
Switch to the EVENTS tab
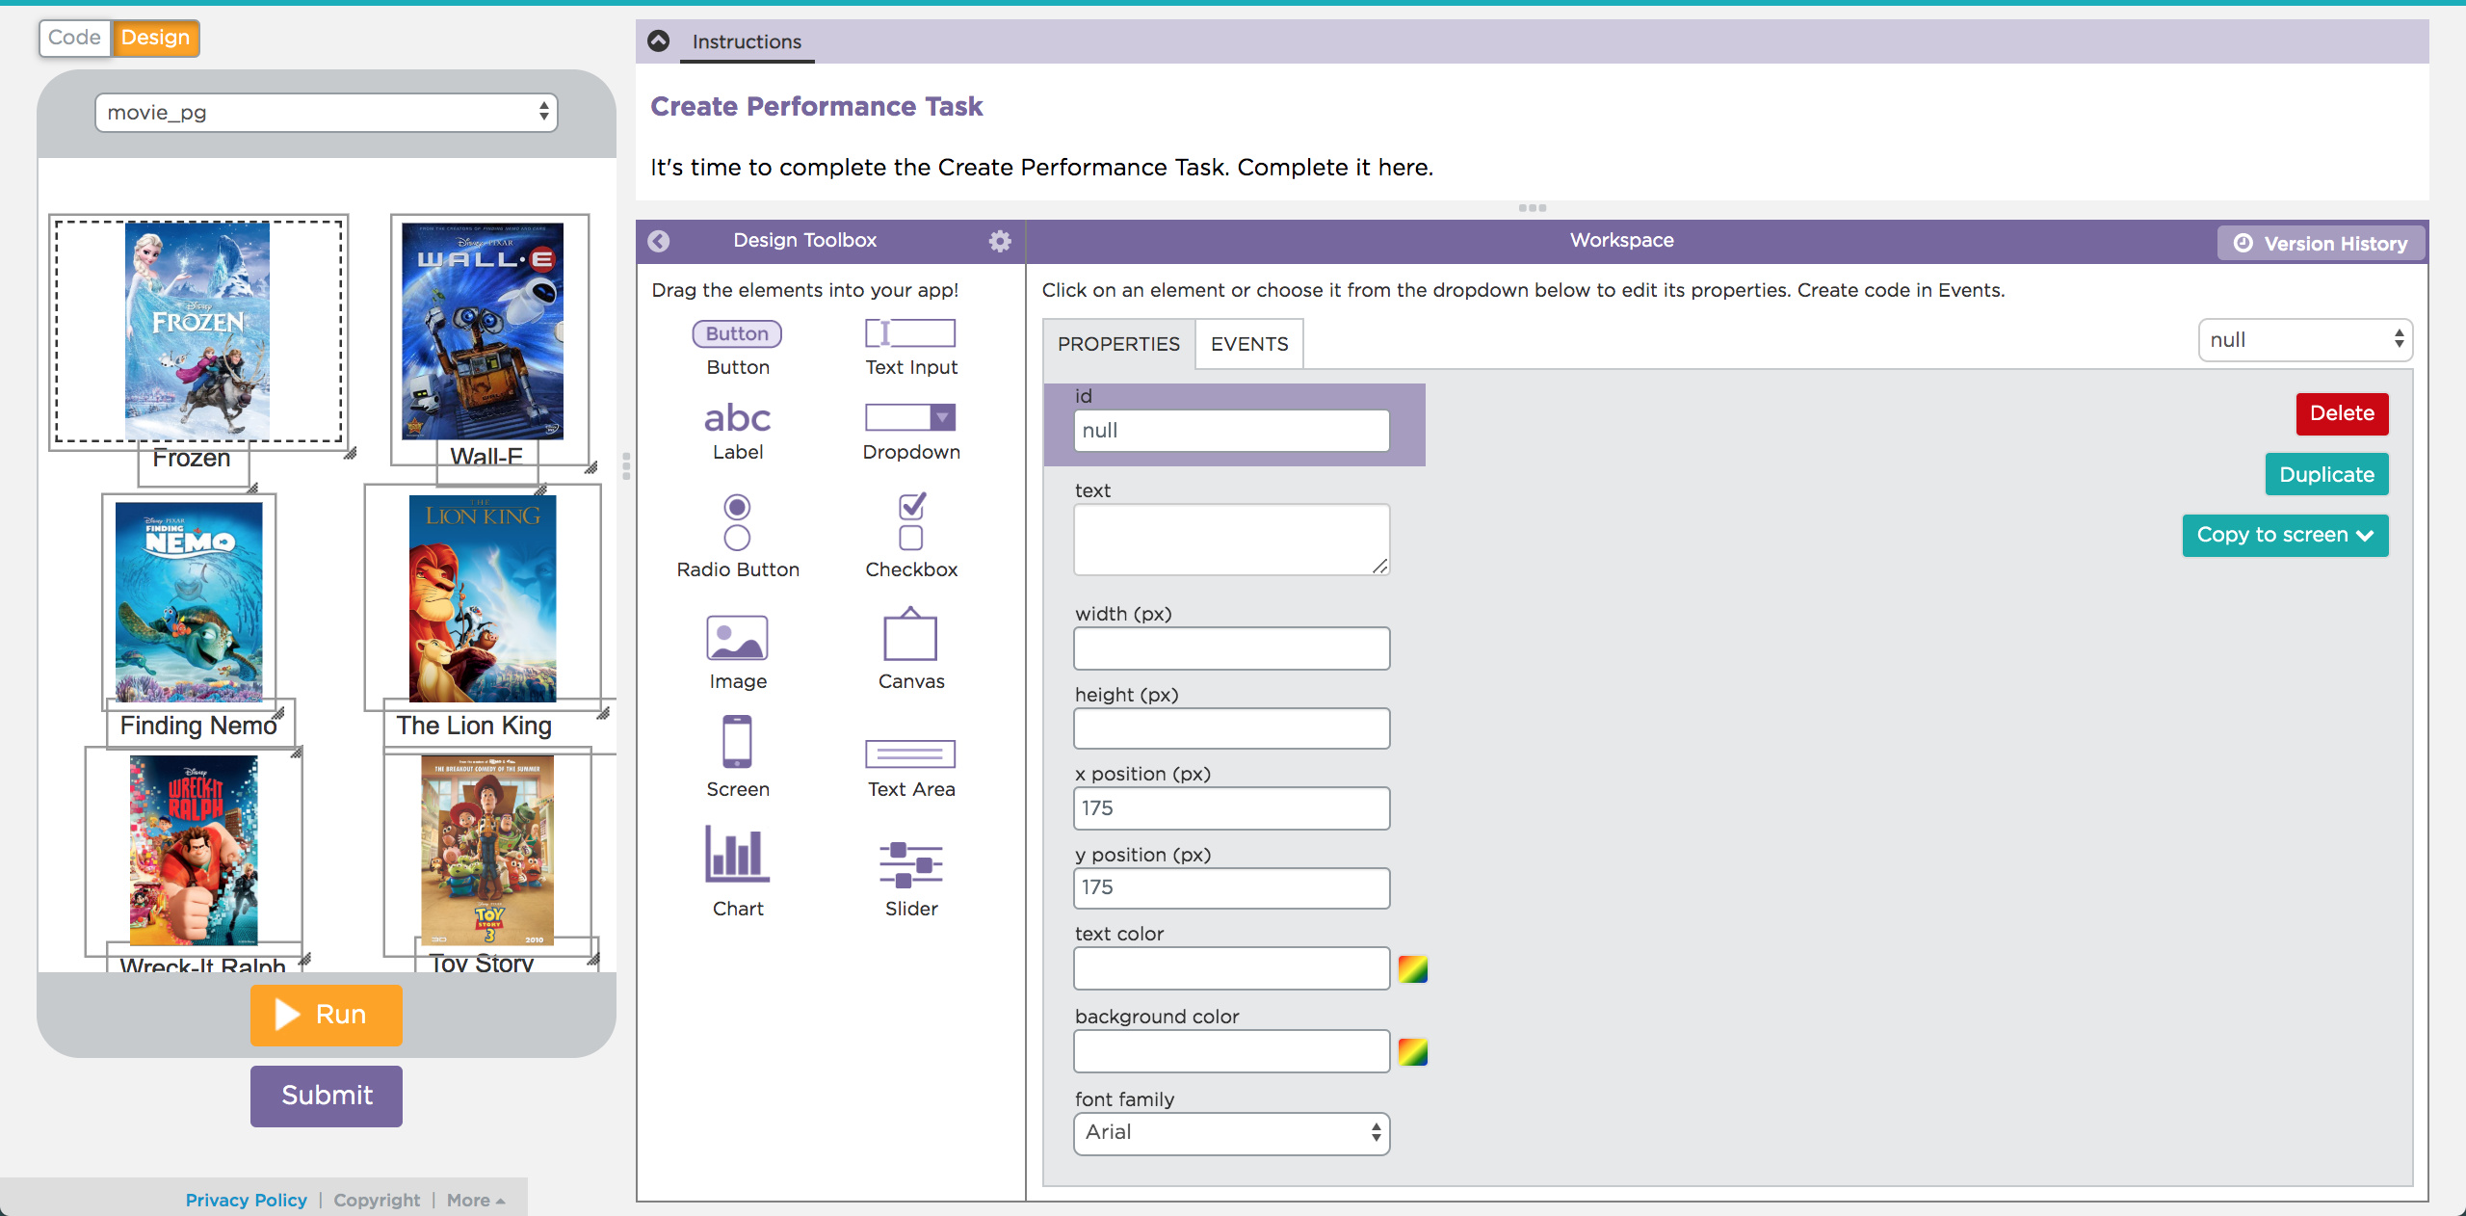[1248, 344]
